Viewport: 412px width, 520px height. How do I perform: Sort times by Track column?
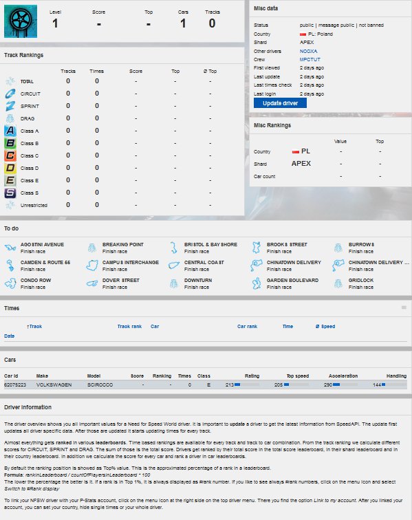click(x=34, y=326)
